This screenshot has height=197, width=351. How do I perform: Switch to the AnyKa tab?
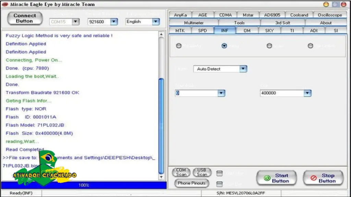tap(180, 15)
